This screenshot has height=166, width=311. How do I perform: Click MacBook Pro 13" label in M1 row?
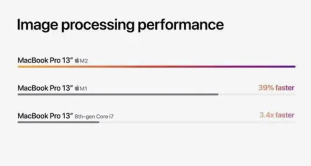point(45,88)
